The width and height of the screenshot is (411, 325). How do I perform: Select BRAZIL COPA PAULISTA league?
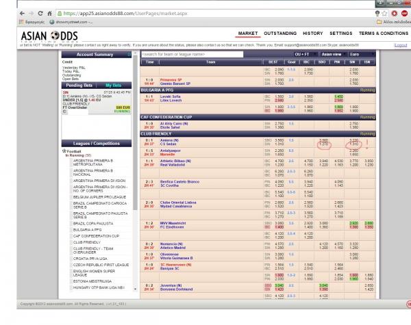coord(93,223)
